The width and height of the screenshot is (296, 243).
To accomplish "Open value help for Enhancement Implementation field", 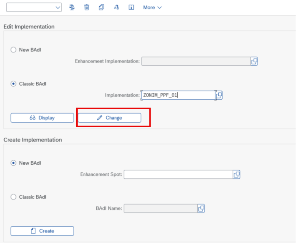I will point(254,61).
